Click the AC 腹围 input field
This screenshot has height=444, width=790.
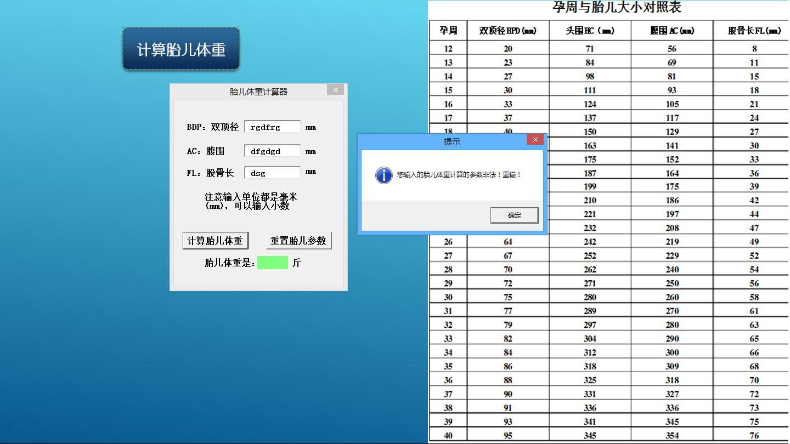272,150
